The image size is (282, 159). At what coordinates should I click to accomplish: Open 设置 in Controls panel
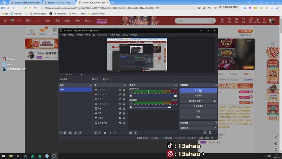pos(198,111)
